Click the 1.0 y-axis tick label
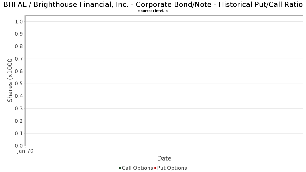This screenshot has width=306, height=172. pyautogui.click(x=19, y=22)
